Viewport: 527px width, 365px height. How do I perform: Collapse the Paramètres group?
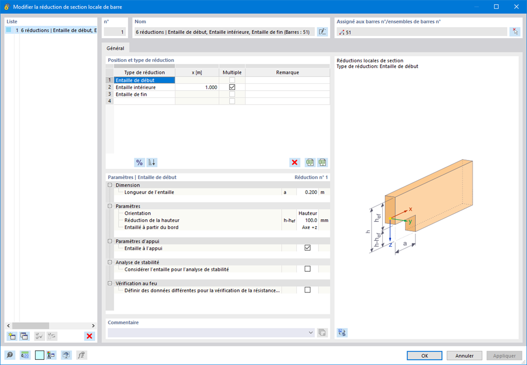[110, 206]
